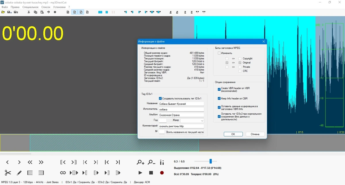Viewport: 345px width, 185px height.
Task: Start playback with the Play button
Action: pos(140,173)
